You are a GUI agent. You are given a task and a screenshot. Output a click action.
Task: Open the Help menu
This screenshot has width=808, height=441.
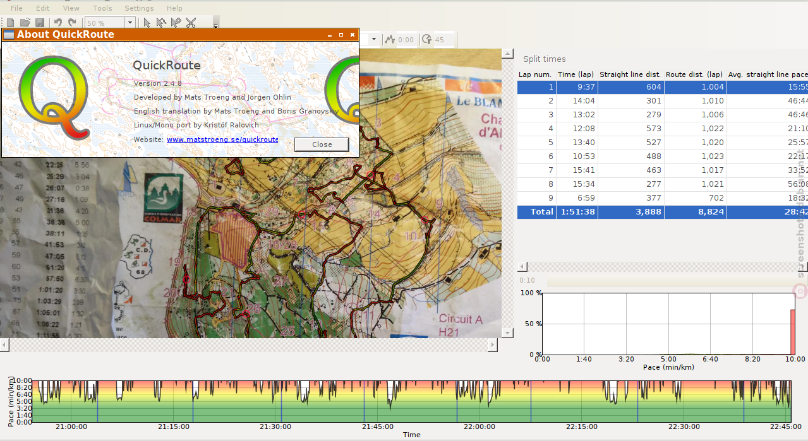174,8
